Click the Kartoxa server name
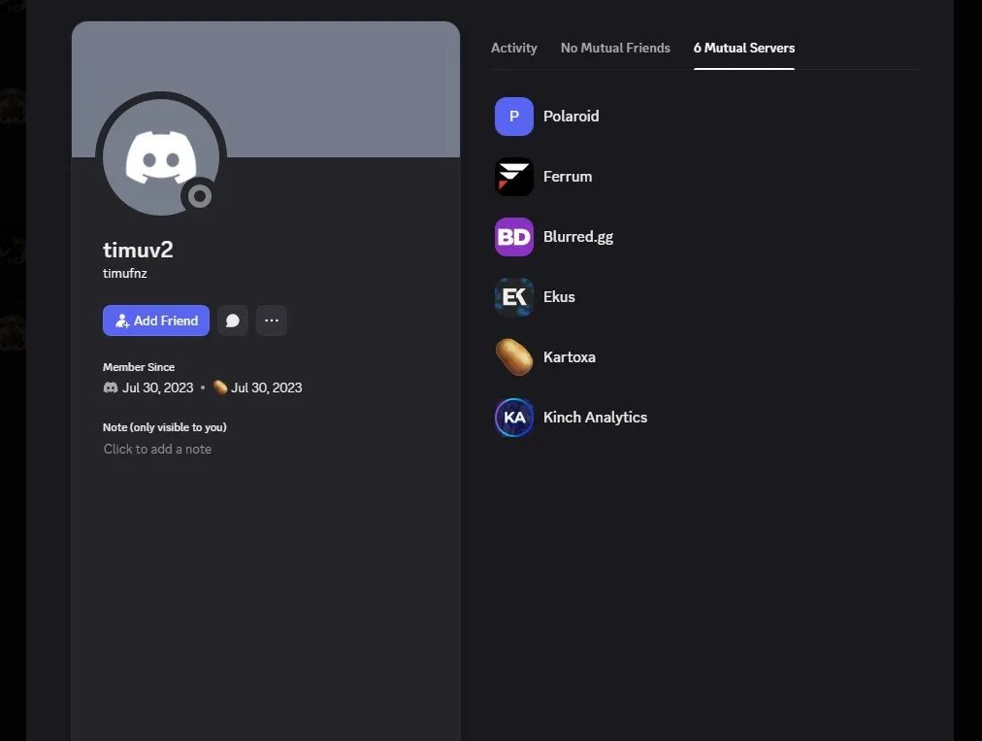Viewport: 982px width, 741px height. click(x=570, y=357)
